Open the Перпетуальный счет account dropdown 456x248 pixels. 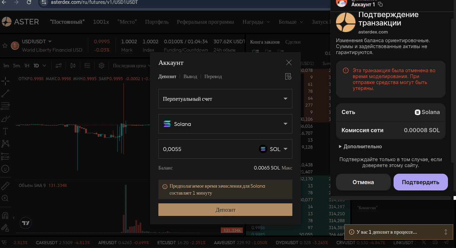pyautogui.click(x=225, y=99)
